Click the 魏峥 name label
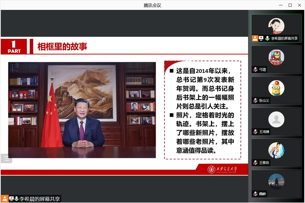Viewport: 305px width, 203px height. 263,194
